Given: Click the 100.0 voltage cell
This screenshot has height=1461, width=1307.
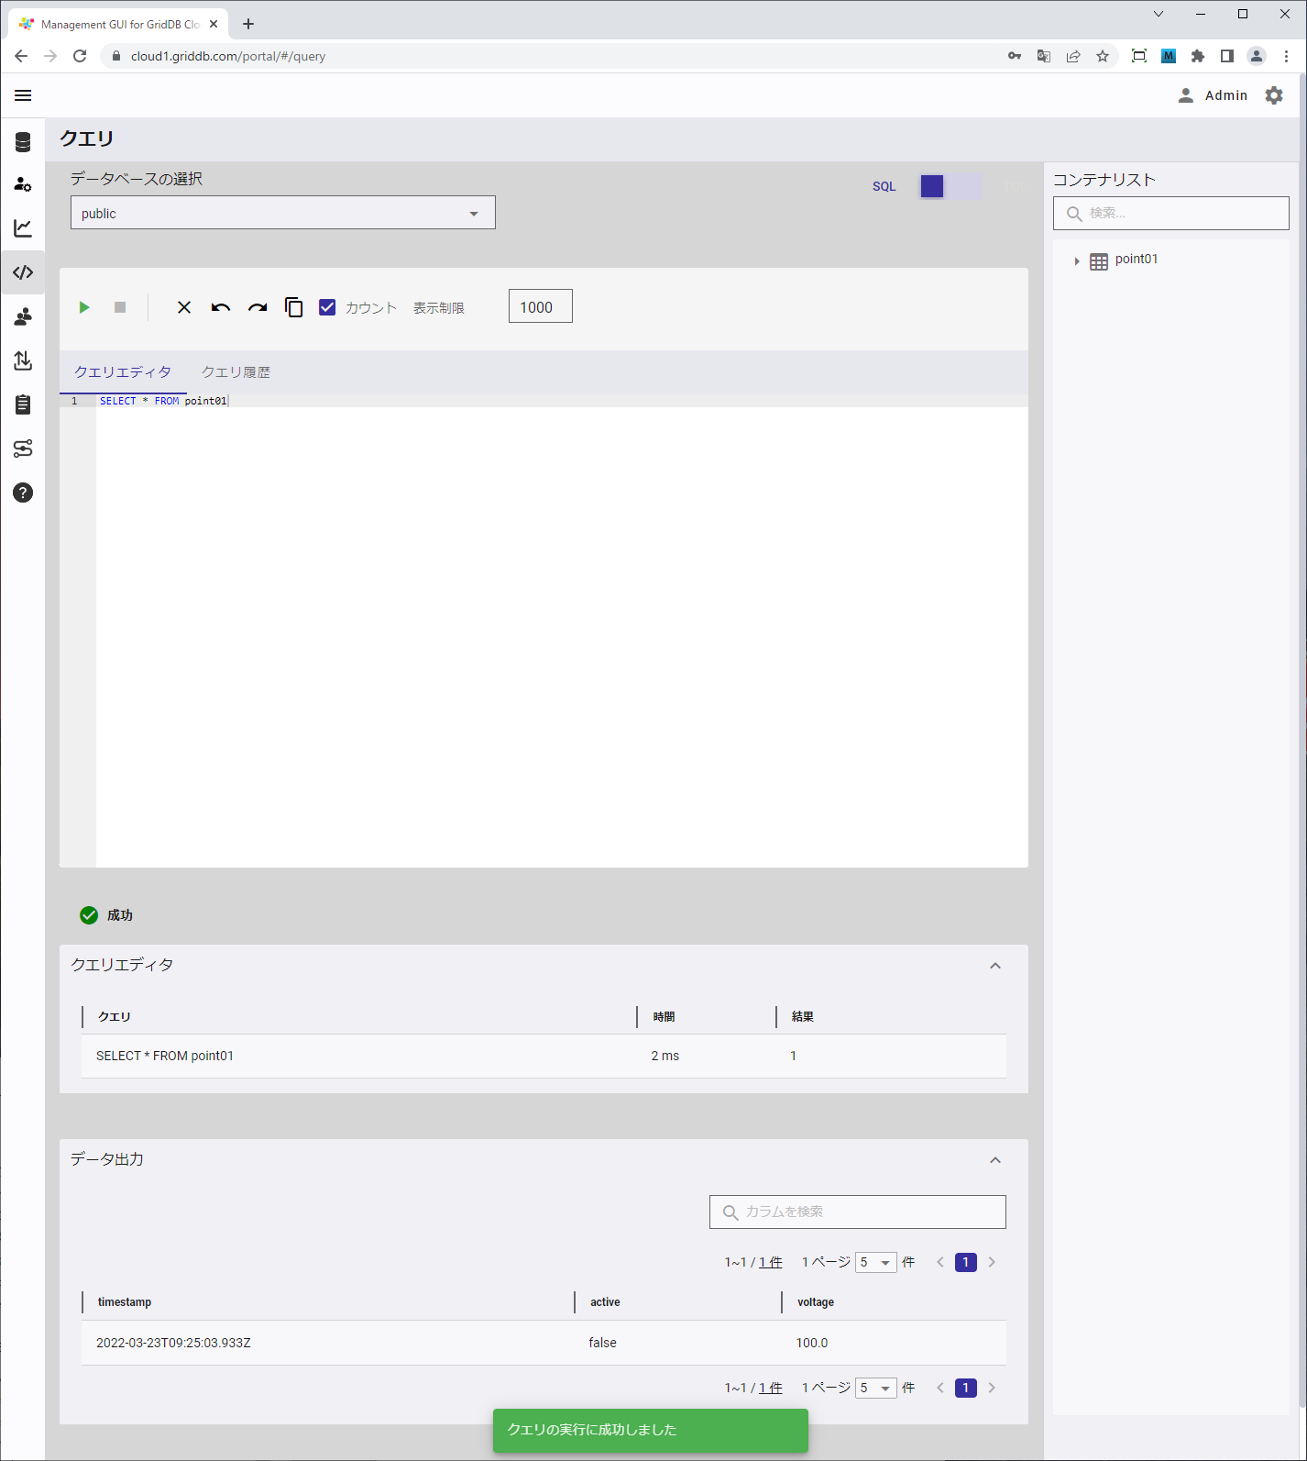Looking at the screenshot, I should click(x=812, y=1343).
